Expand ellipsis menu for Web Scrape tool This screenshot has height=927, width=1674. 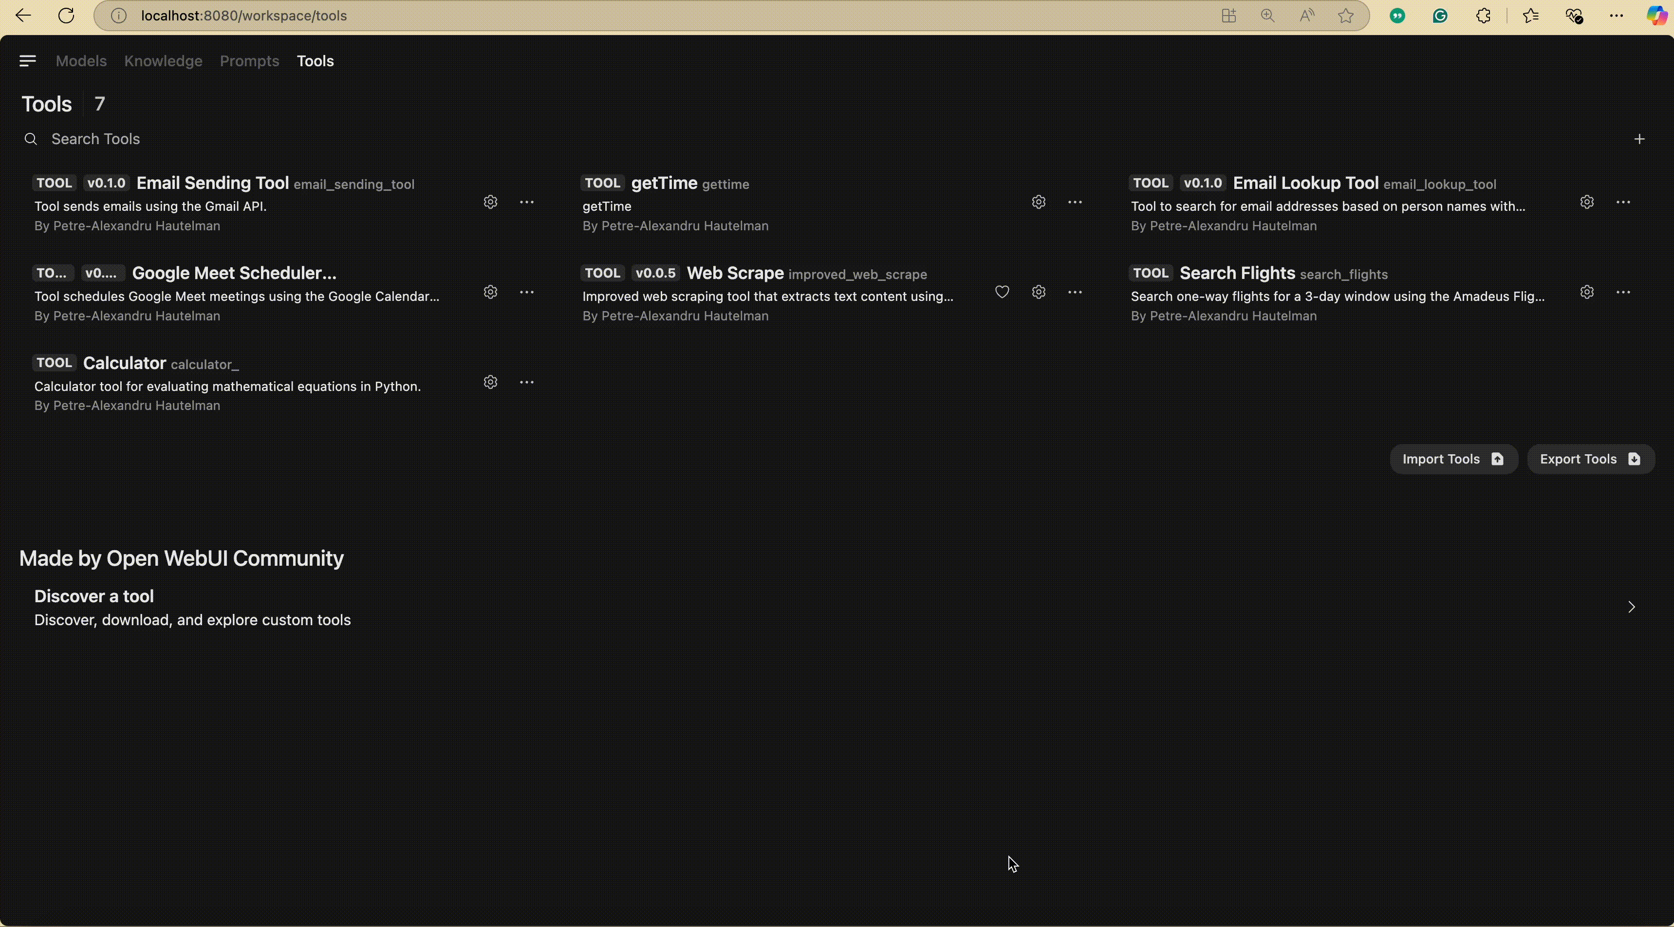coord(1075,292)
